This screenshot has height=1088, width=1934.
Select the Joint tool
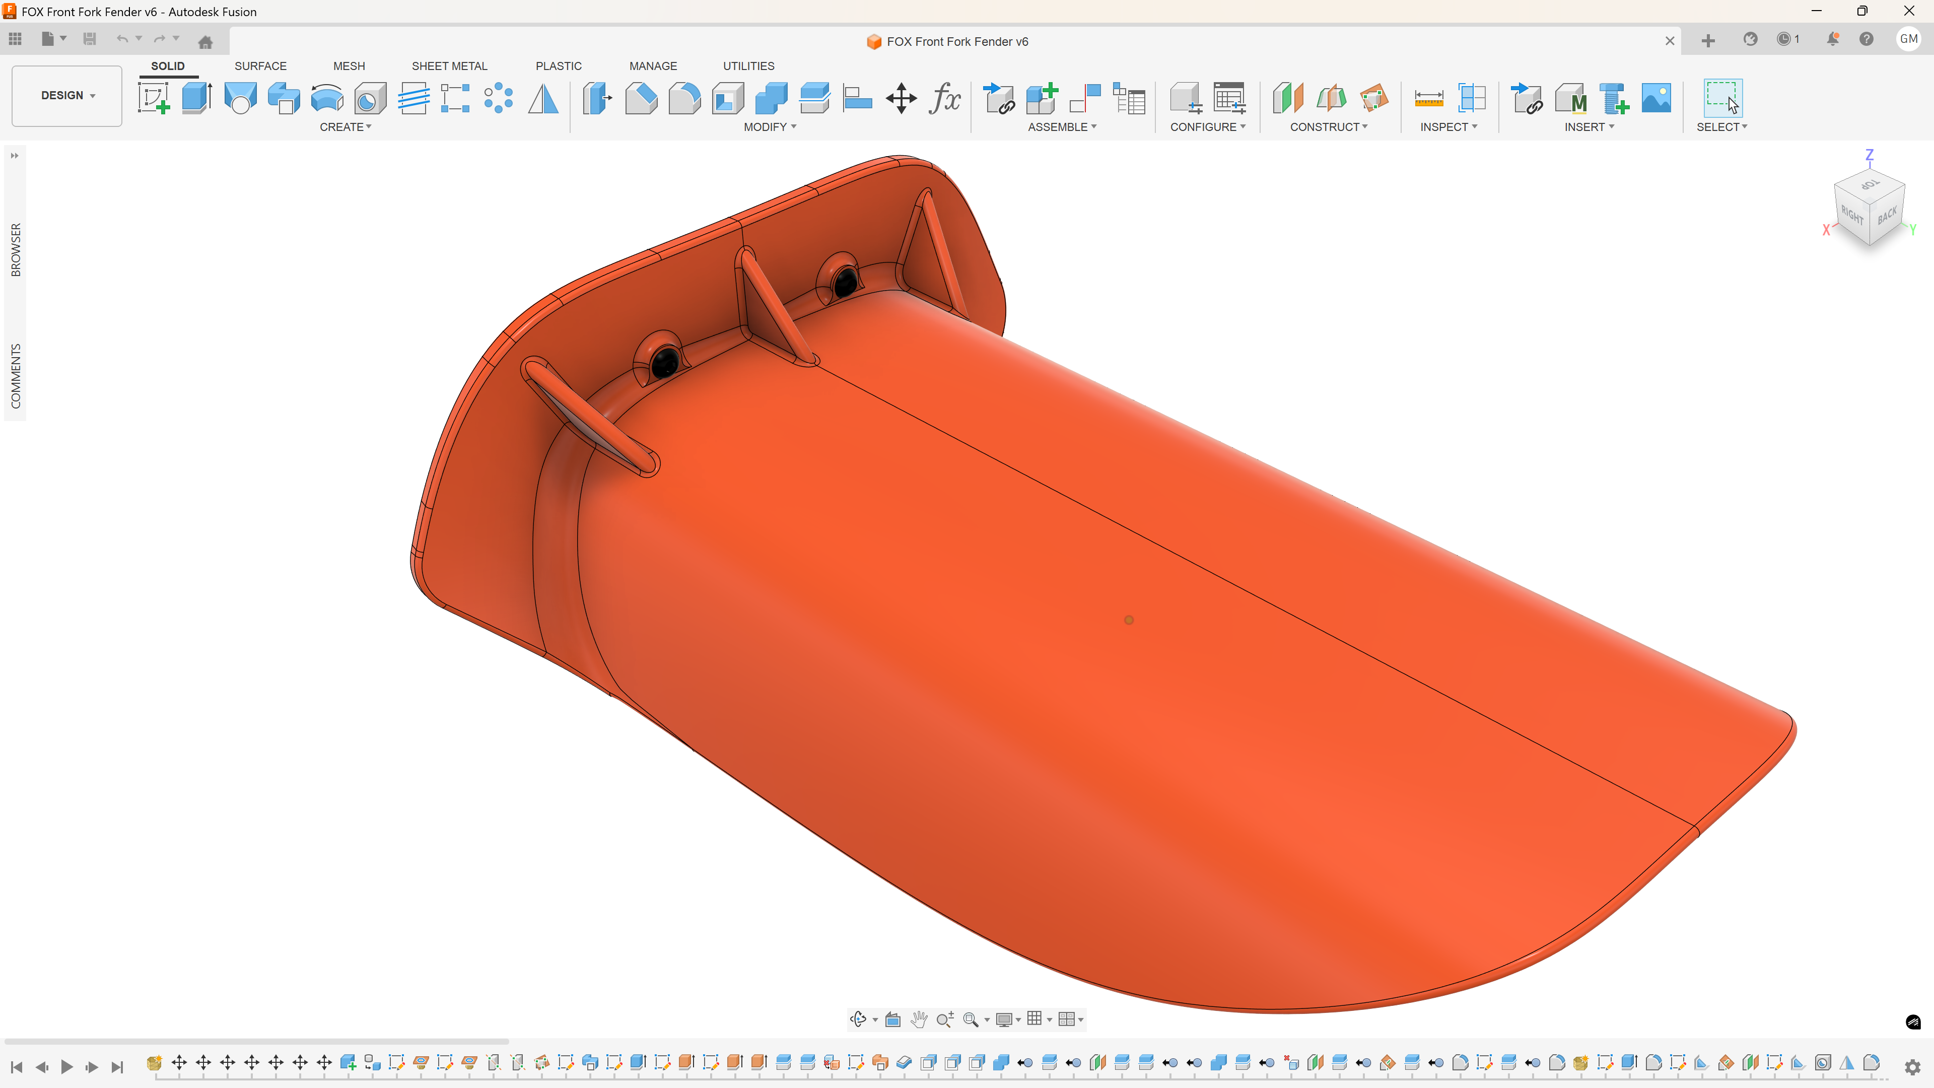click(x=1086, y=98)
